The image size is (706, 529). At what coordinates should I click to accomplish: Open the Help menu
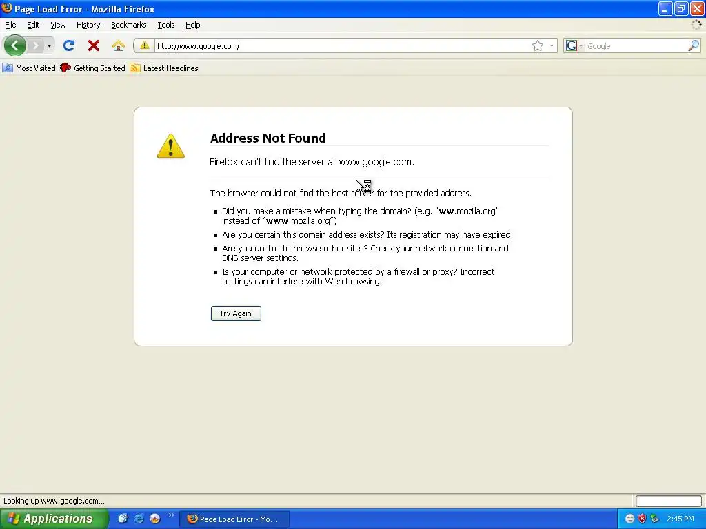tap(193, 25)
